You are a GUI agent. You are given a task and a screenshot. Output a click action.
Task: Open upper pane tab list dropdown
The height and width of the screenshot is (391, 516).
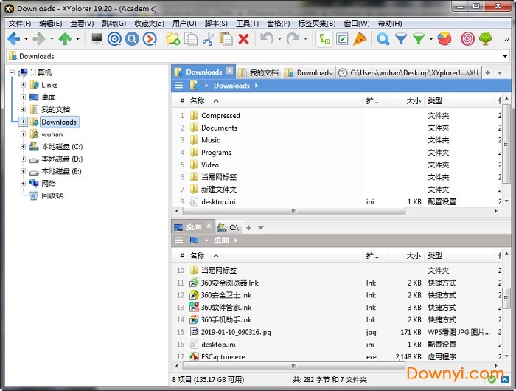tap(500, 73)
